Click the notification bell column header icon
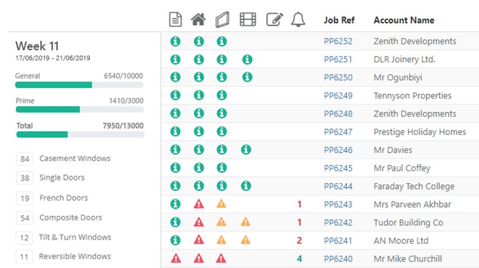 [x=298, y=20]
